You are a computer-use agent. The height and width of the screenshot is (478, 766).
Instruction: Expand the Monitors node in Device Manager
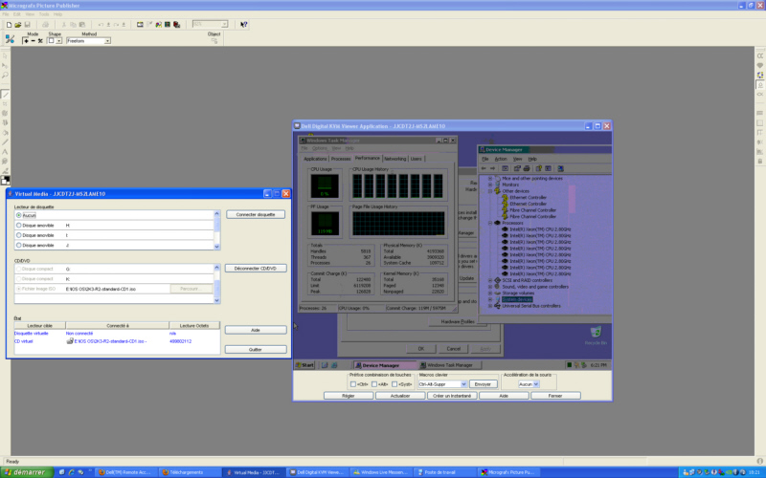[490, 185]
